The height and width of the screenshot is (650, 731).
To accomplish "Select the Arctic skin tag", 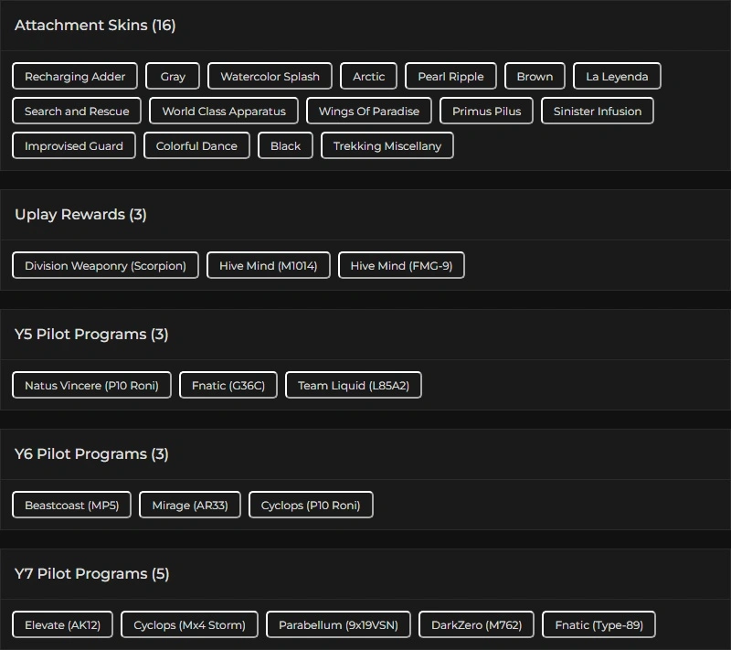I will tap(368, 76).
